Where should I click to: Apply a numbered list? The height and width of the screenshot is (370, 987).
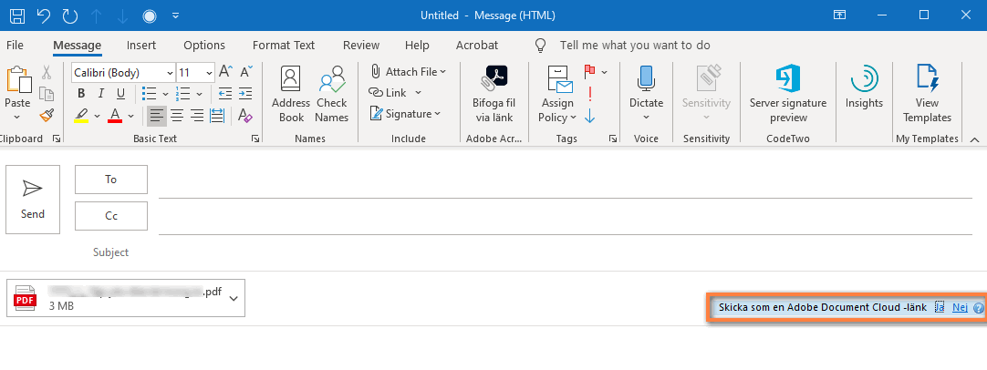click(x=182, y=94)
